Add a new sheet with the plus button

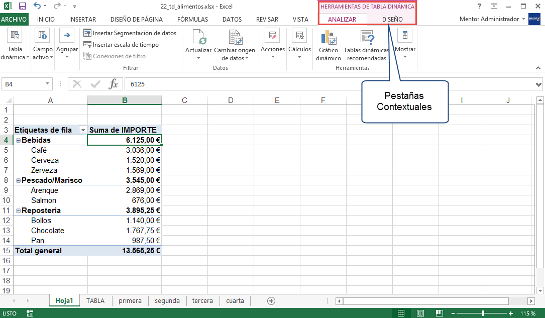[x=271, y=300]
